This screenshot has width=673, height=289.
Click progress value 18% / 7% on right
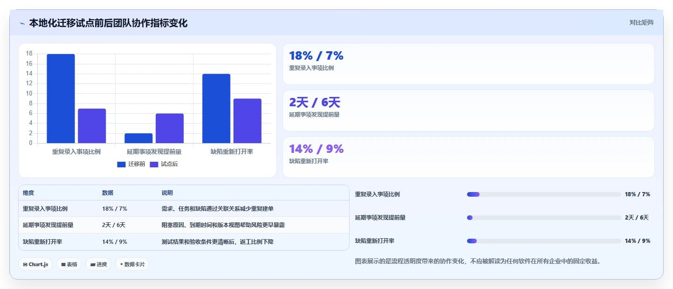[638, 194]
